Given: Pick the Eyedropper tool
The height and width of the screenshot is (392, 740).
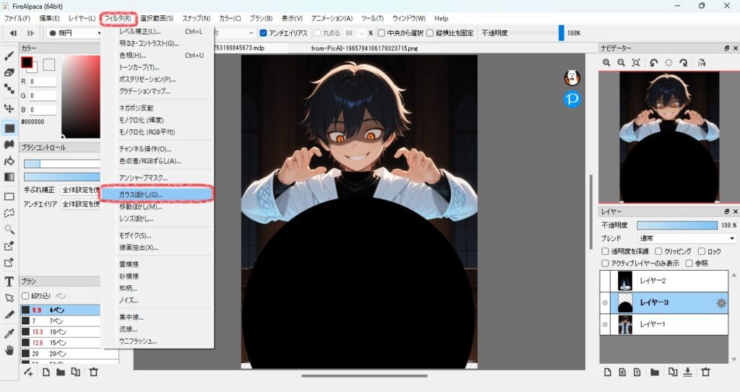Looking at the screenshot, I should [x=9, y=333].
